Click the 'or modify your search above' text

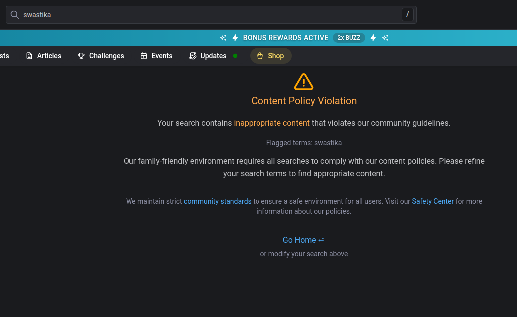pos(304,254)
